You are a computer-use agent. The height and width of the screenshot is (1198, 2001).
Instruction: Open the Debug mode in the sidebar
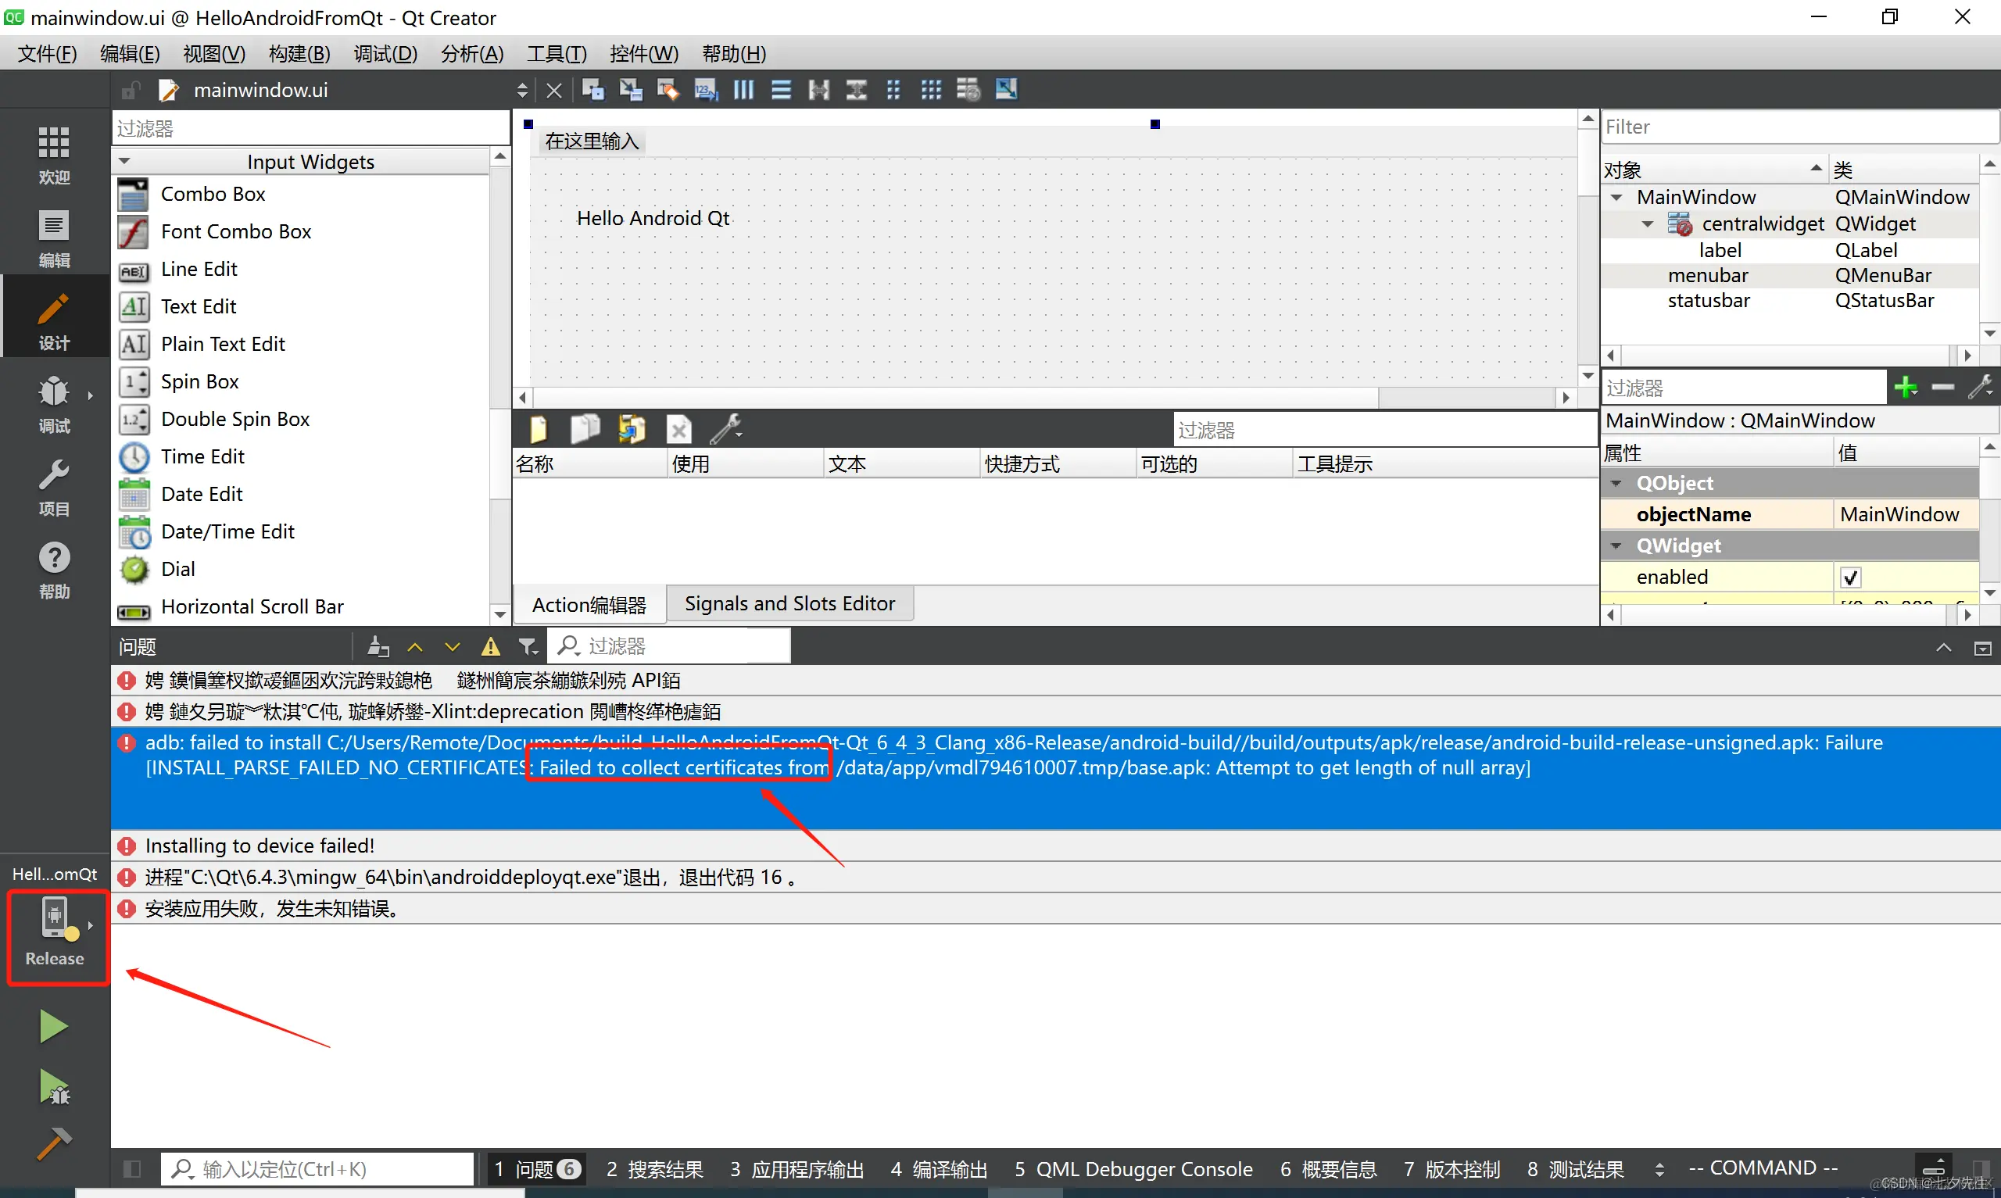[53, 404]
